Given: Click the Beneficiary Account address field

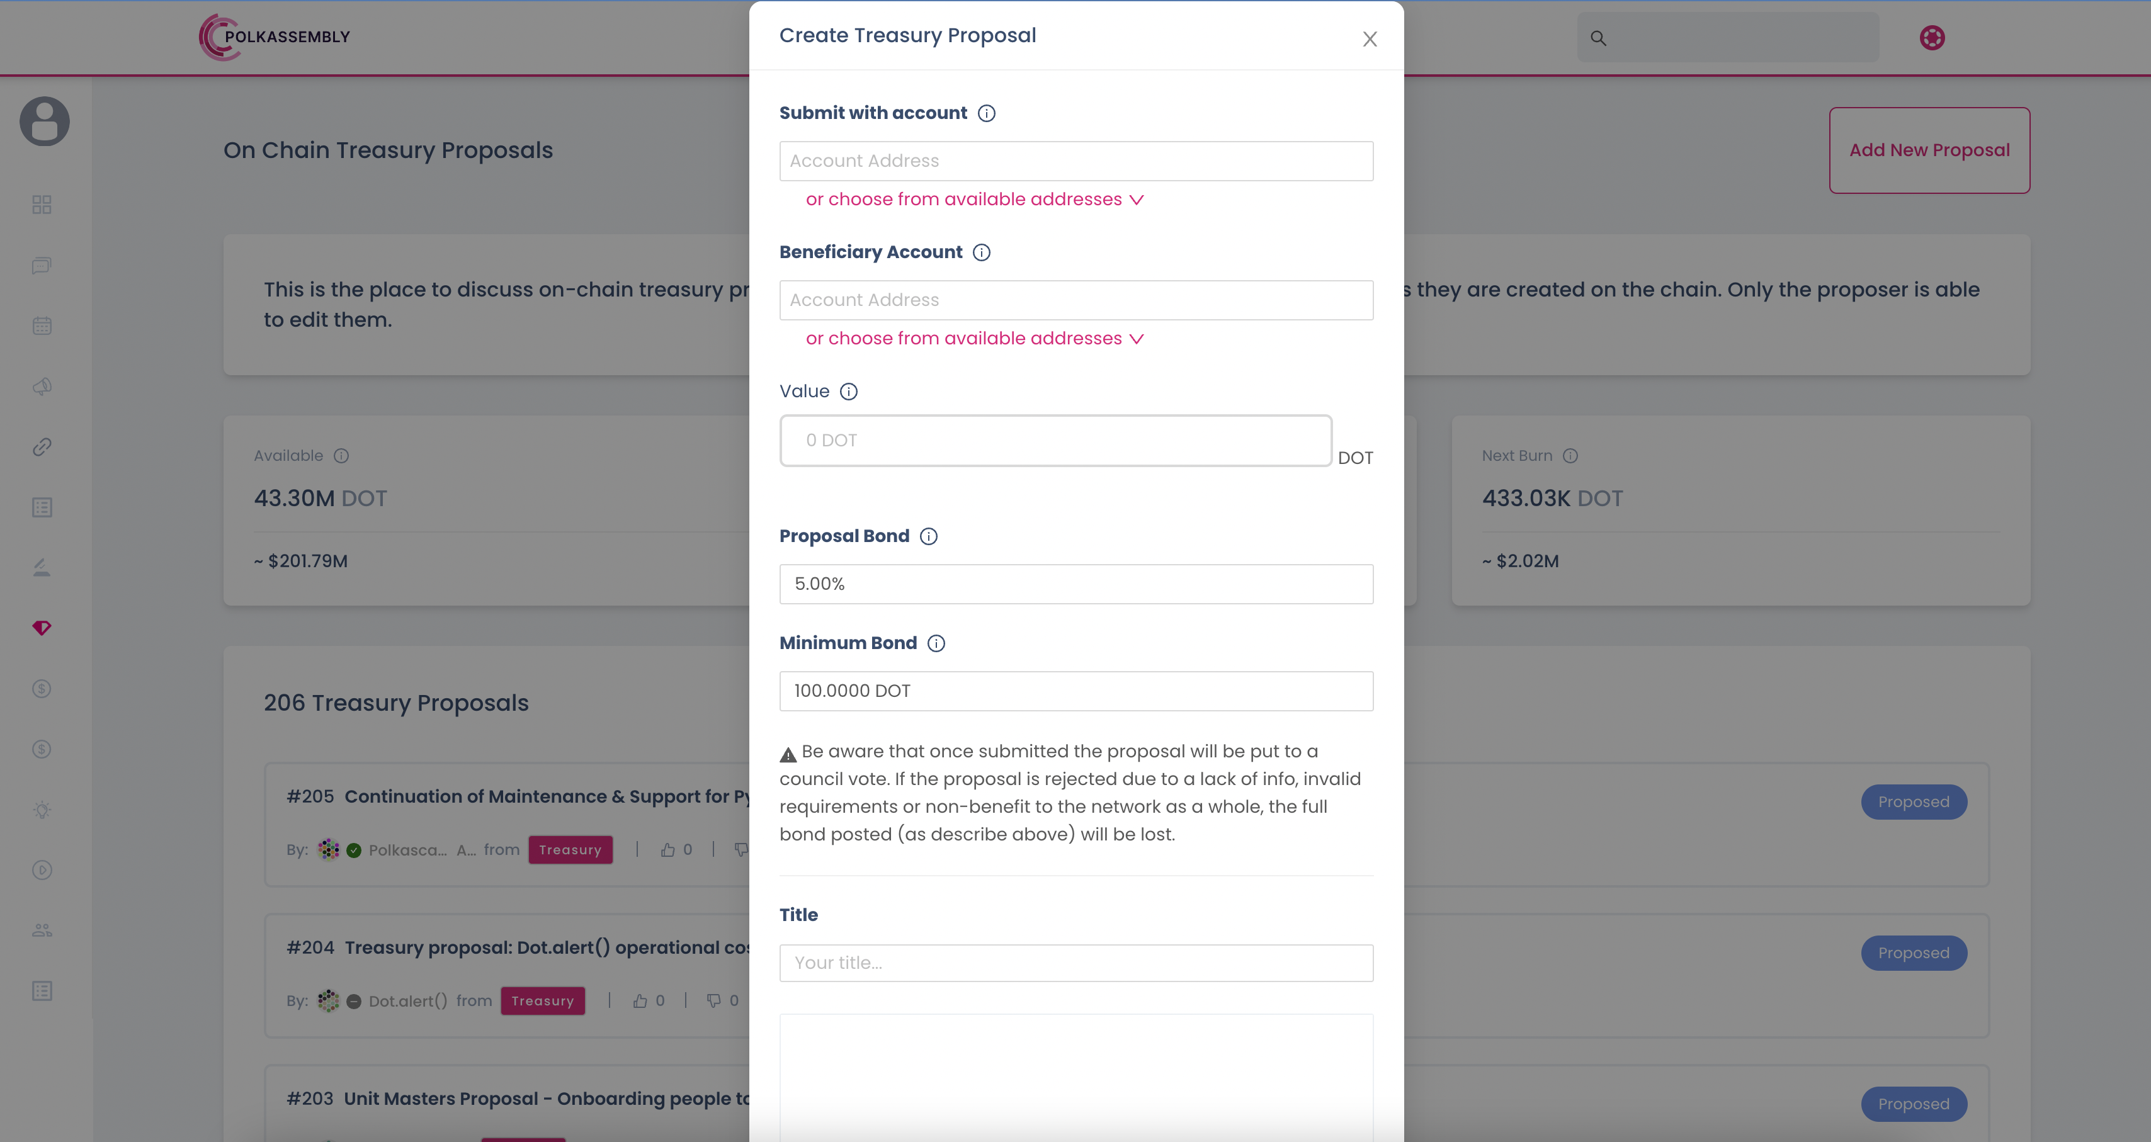Looking at the screenshot, I should [x=1075, y=300].
